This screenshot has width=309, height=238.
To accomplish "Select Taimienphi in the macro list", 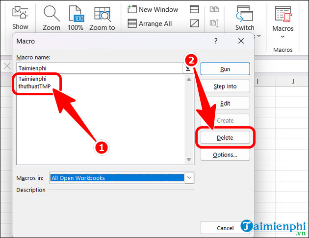I will pyautogui.click(x=32, y=79).
